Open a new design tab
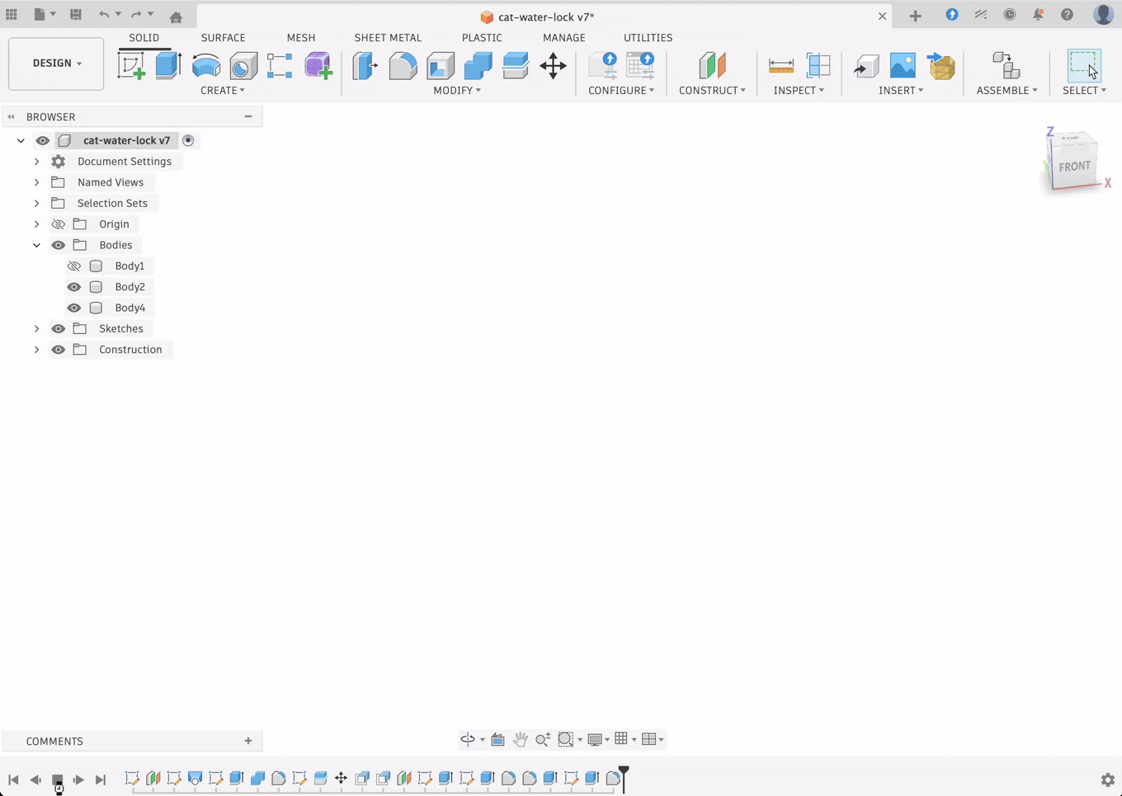 [915, 16]
